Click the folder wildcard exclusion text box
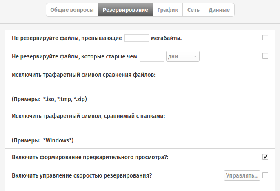280x191 pixels. pyautogui.click(x=140, y=128)
